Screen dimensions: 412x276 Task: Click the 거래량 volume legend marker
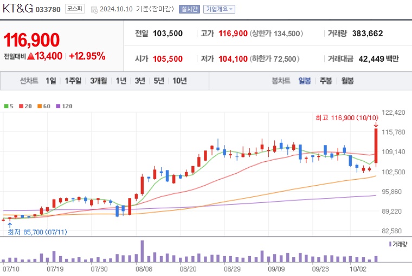tap(390, 244)
